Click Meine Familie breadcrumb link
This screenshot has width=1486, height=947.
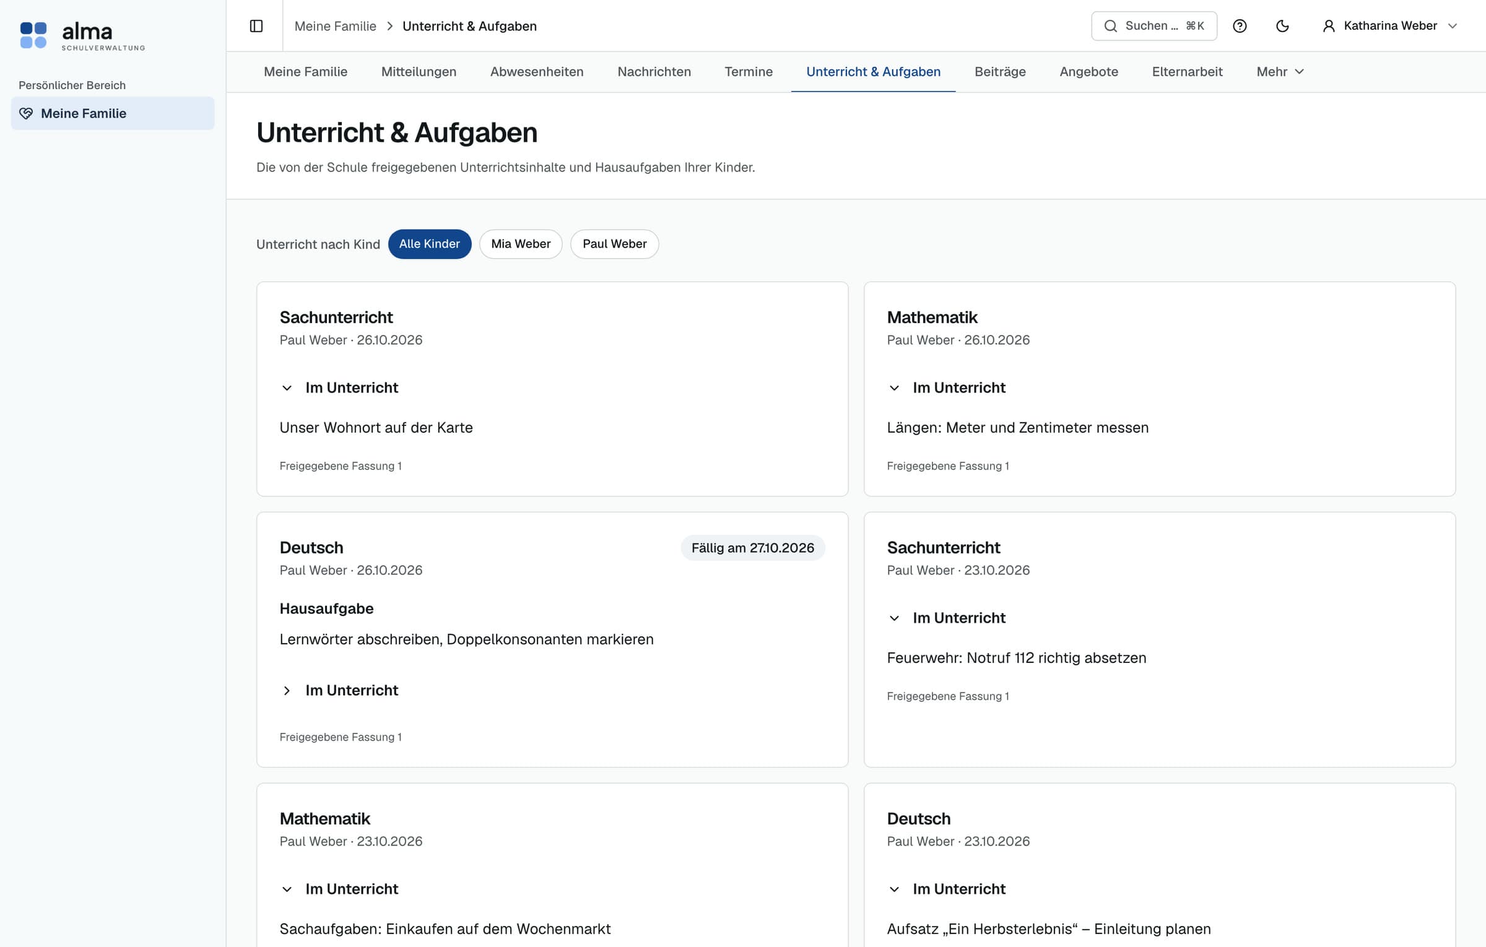335,26
